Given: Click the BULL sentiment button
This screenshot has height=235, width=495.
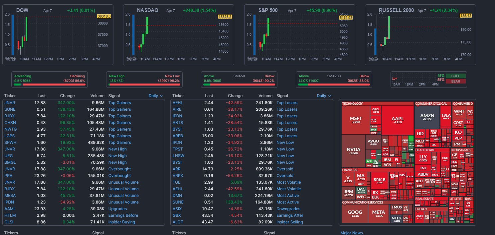Looking at the screenshot, I should click(455, 76).
